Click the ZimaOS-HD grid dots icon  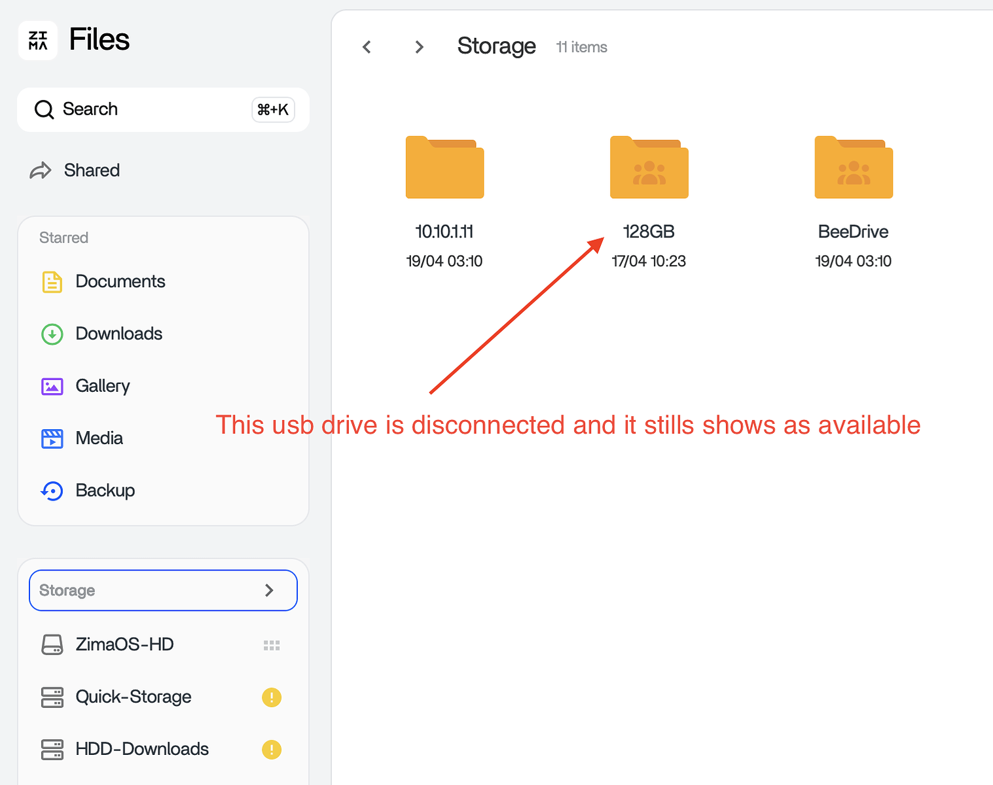(x=272, y=646)
